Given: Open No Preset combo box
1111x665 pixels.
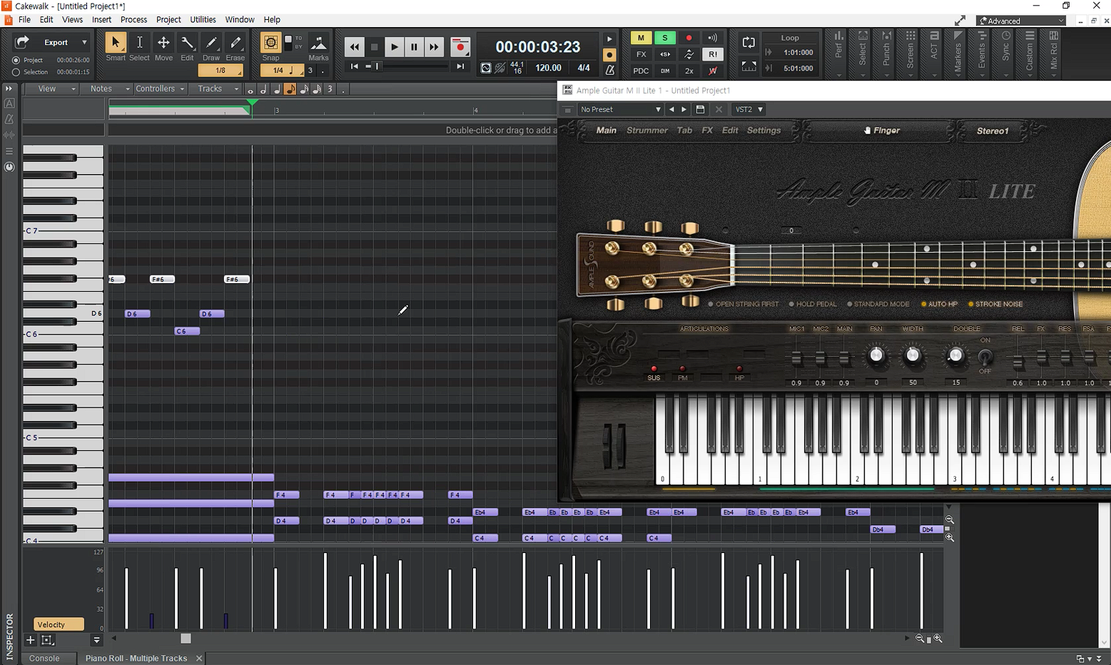Looking at the screenshot, I should 620,109.
